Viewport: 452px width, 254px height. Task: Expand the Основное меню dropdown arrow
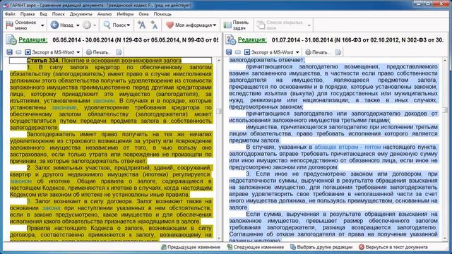click(42, 25)
